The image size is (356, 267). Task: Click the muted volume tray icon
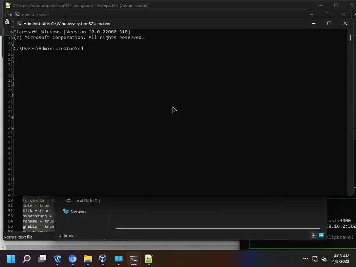324,259
